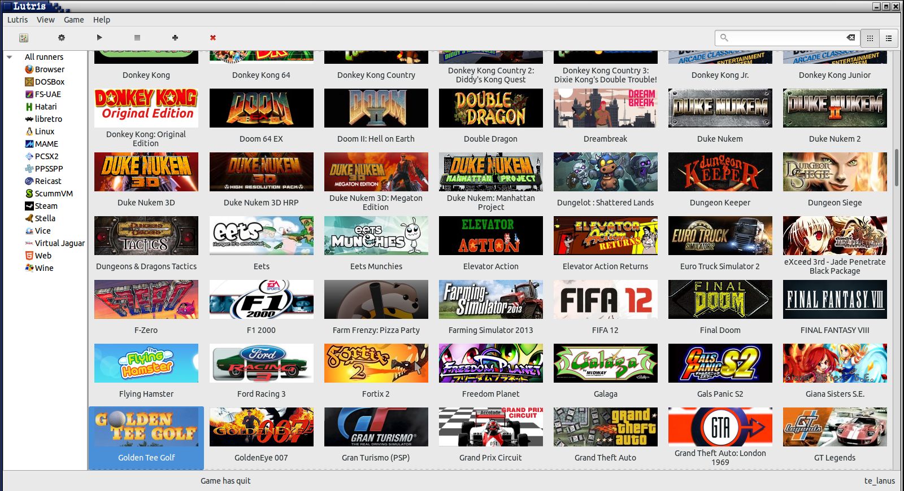The image size is (904, 491).
Task: Select the Flying Hamster game
Action: (x=146, y=371)
